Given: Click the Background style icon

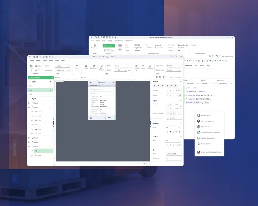Looking at the screenshot, I should tap(94, 67).
